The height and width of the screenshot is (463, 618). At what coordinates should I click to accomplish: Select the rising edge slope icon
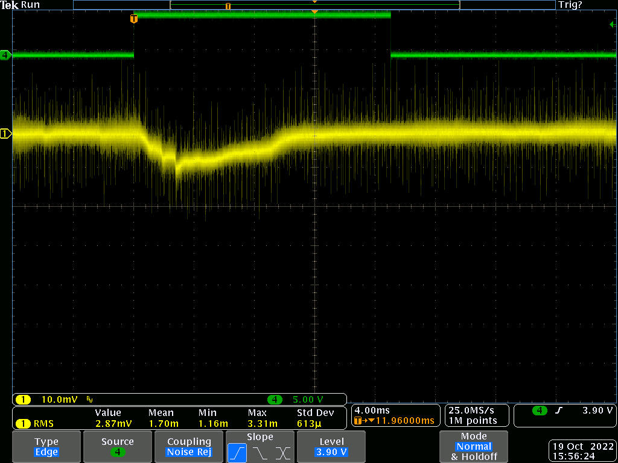237,452
